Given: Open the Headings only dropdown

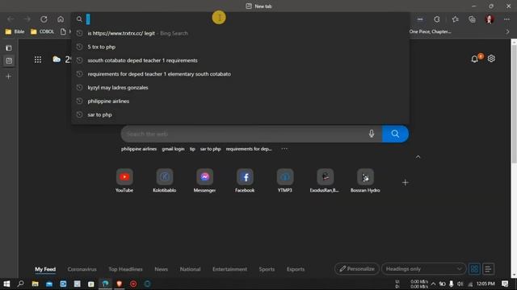Looking at the screenshot, I should tap(423, 268).
